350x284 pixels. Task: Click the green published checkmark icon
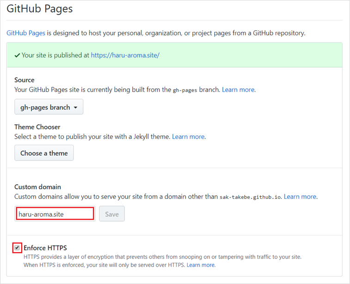[x=17, y=56]
